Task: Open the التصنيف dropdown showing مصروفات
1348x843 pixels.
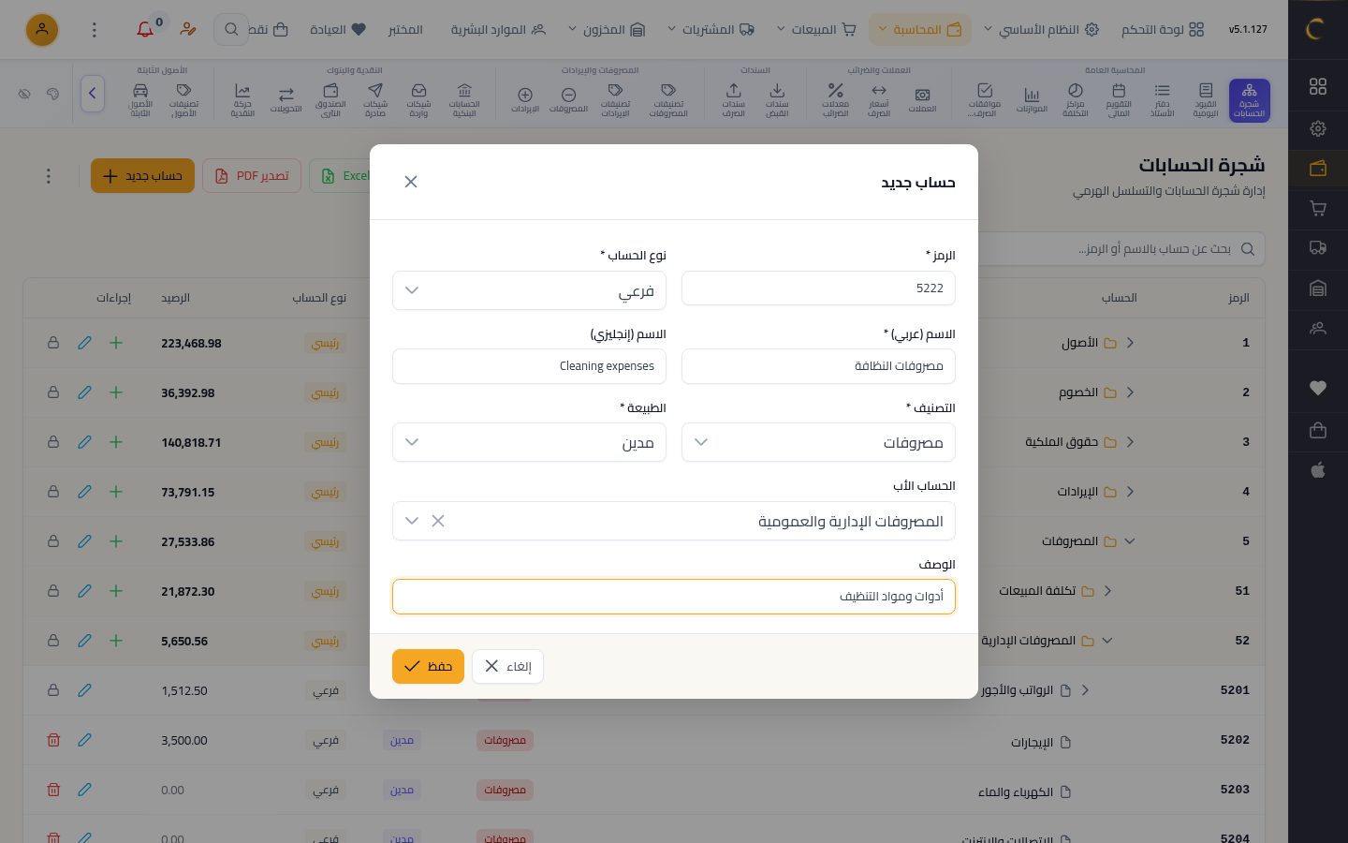Action: 818,442
